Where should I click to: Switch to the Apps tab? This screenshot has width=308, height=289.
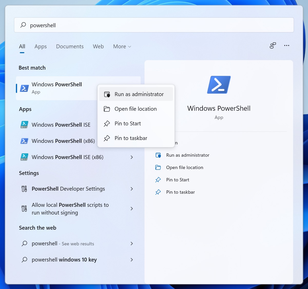pos(40,46)
